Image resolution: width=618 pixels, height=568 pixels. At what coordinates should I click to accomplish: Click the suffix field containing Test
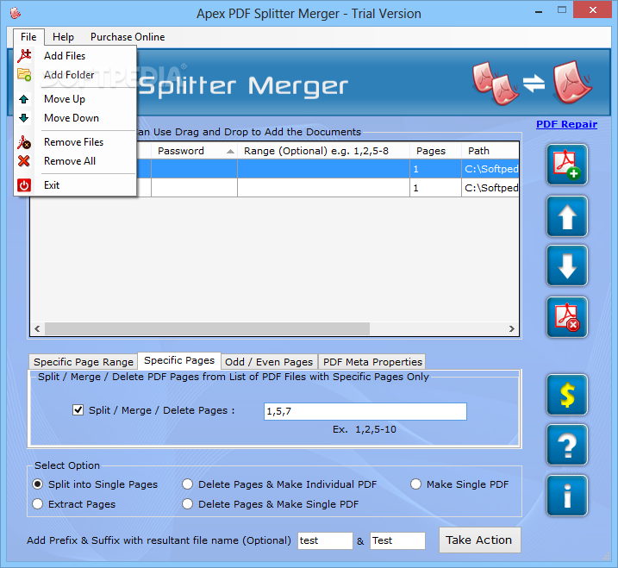pos(397,540)
